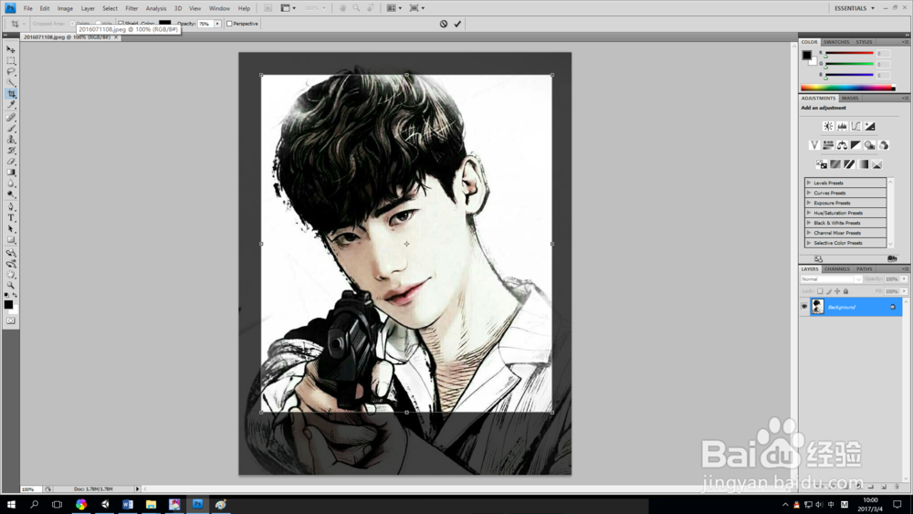Switch to the Channels tab
Viewport: 913px width, 514px height.
[836, 269]
